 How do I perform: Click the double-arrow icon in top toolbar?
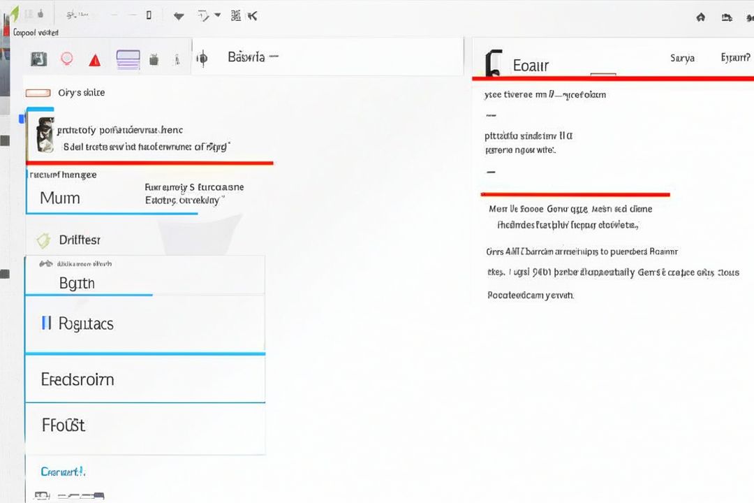[x=253, y=15]
